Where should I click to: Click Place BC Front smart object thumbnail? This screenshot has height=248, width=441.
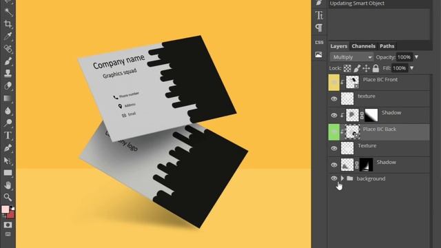point(352,83)
